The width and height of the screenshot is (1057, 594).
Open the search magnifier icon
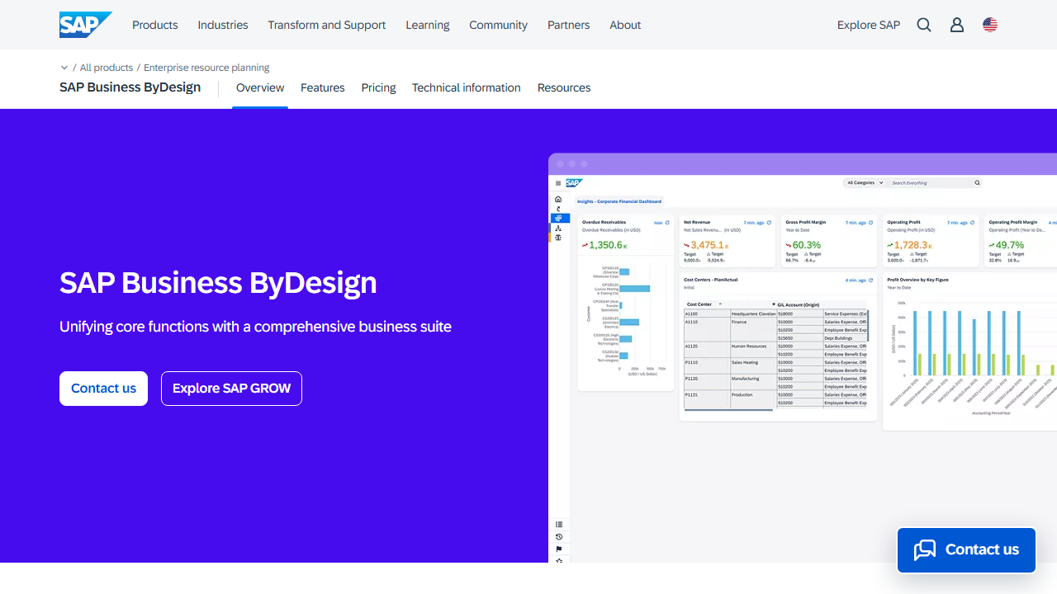tap(924, 25)
